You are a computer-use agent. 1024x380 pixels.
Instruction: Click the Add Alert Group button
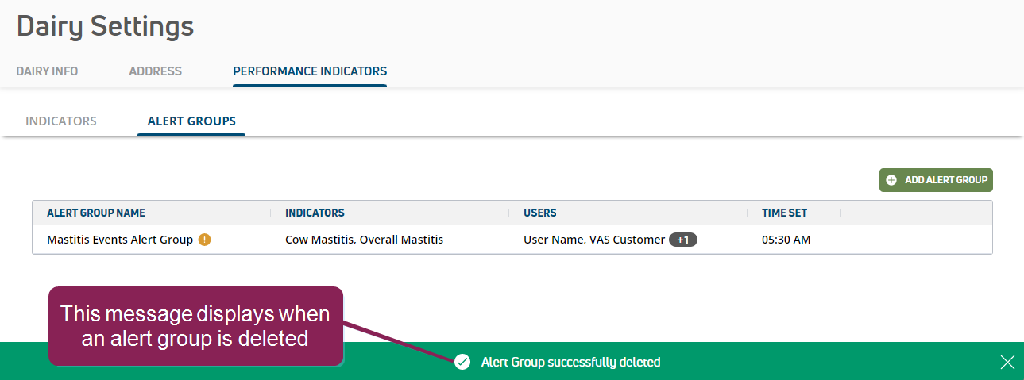(936, 180)
